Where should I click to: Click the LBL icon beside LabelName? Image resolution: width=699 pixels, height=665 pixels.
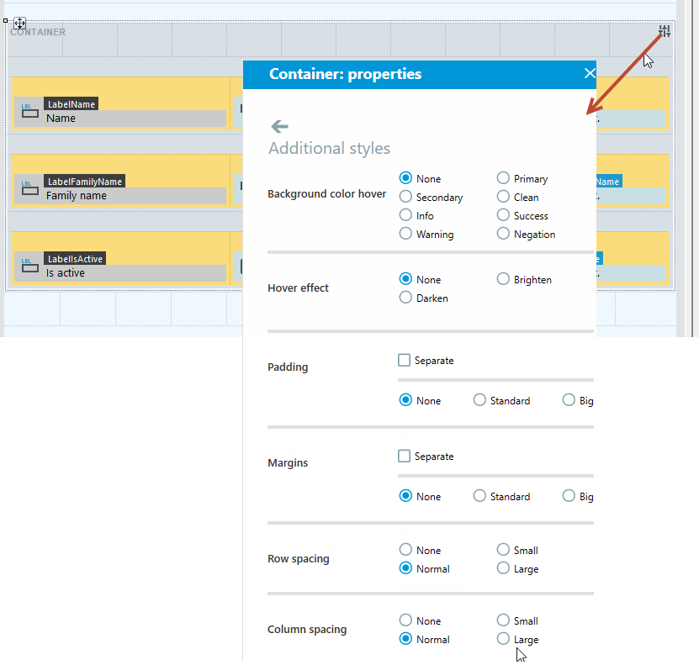click(30, 110)
